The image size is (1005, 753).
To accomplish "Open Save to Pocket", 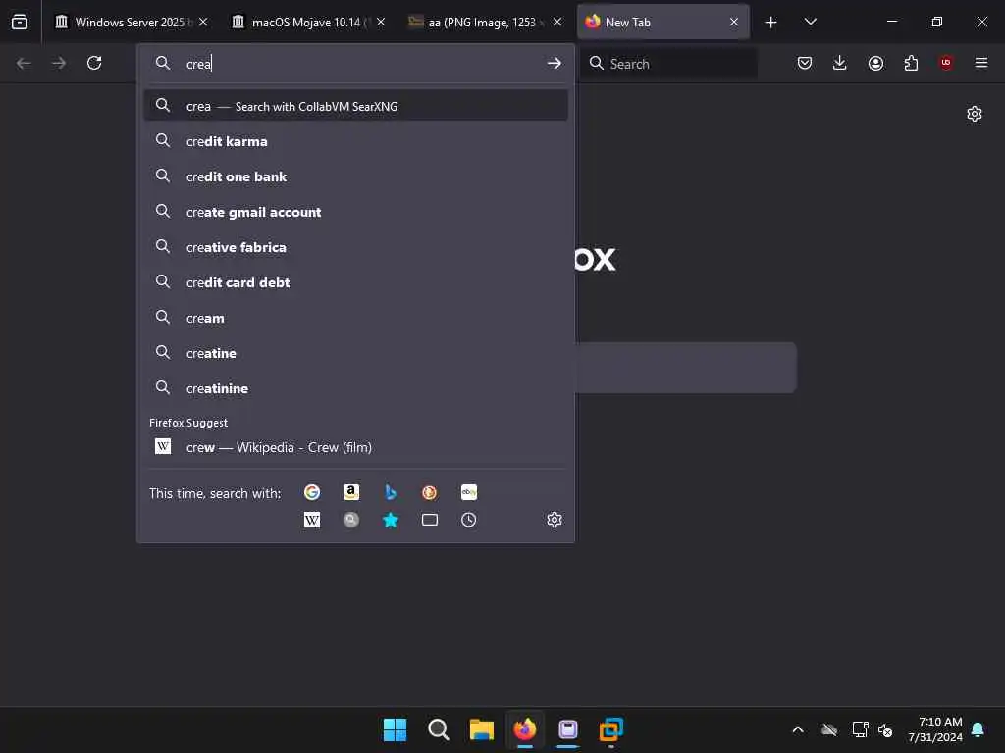I will [805, 63].
